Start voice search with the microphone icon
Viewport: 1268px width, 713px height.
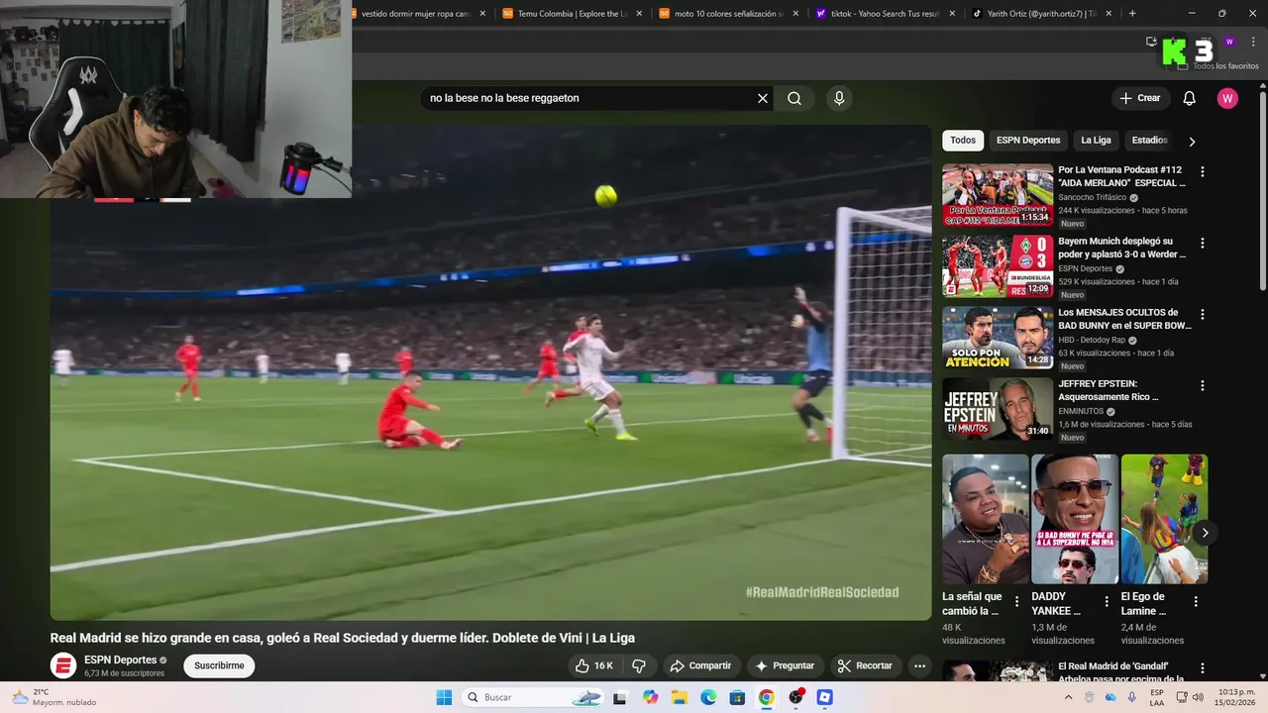coord(839,98)
